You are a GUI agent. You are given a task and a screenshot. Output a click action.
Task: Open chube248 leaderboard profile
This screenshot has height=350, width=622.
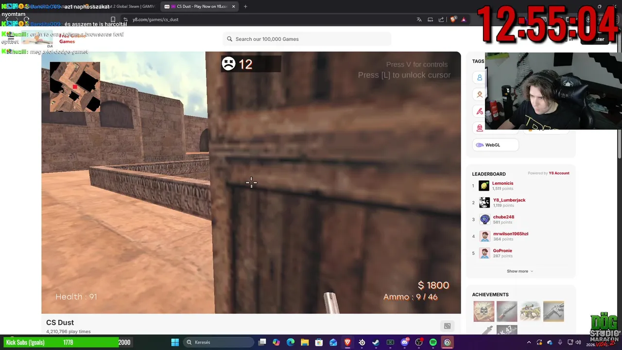pos(503,217)
